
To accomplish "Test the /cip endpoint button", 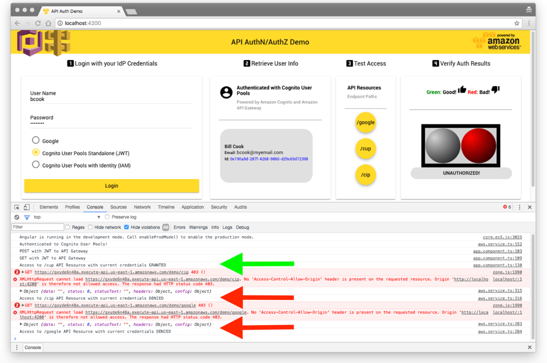I will pyautogui.click(x=365, y=175).
